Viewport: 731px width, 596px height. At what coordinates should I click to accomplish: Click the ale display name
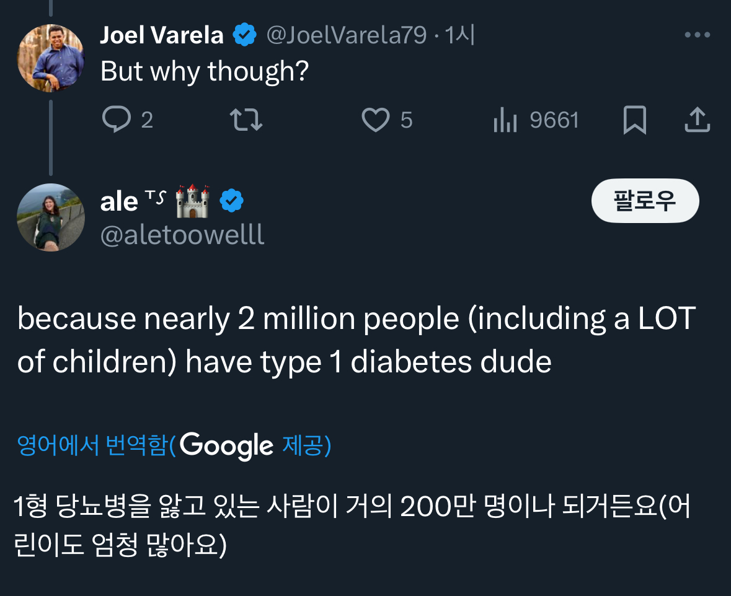(x=119, y=201)
